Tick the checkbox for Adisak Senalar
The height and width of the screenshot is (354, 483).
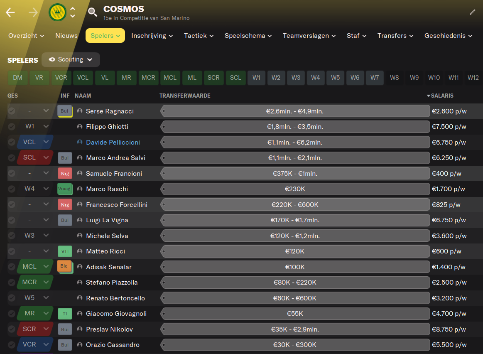[12, 266]
